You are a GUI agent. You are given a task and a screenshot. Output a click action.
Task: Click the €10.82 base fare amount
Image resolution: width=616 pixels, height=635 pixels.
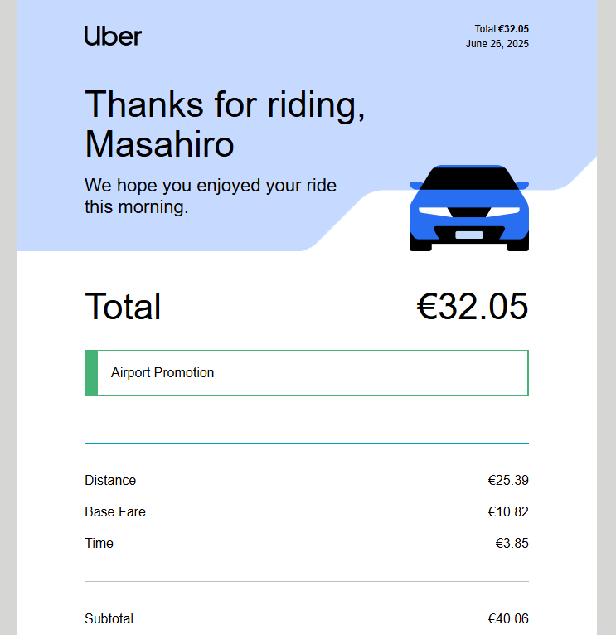[508, 511]
